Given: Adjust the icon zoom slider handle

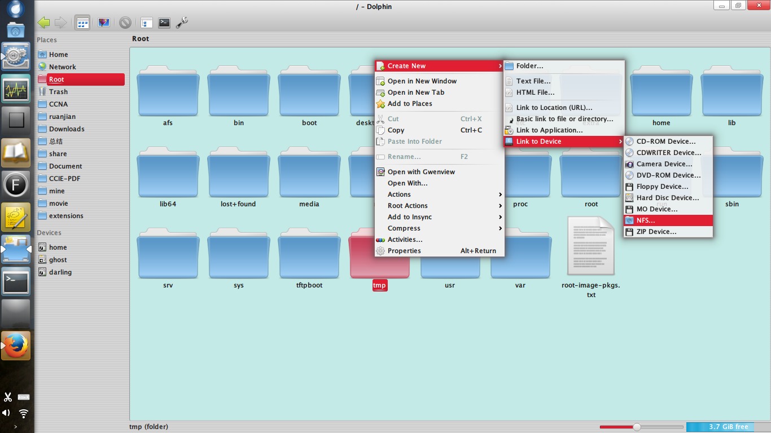Looking at the screenshot, I should point(637,427).
